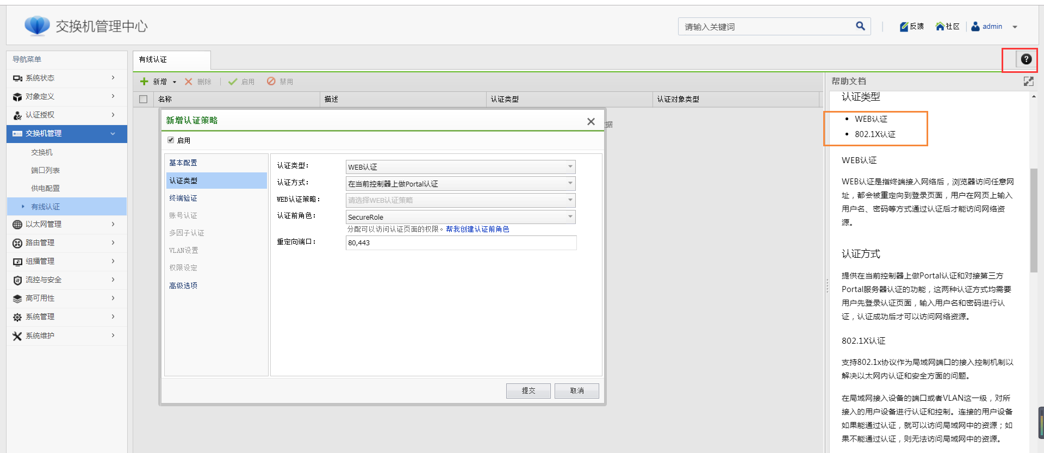
Task: Click the help panel vertical scrollbar
Action: [1034, 220]
